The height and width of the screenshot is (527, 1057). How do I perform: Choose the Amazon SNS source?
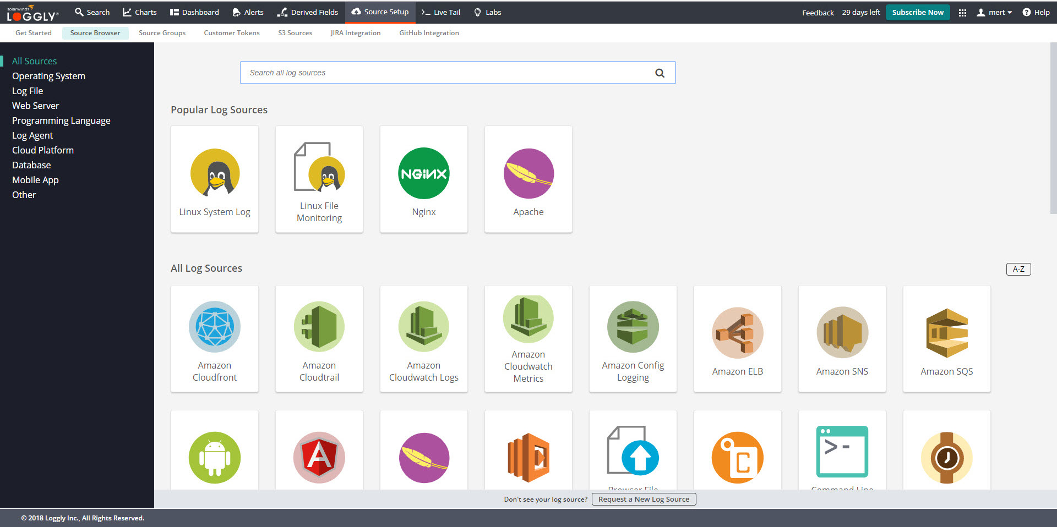click(x=842, y=339)
